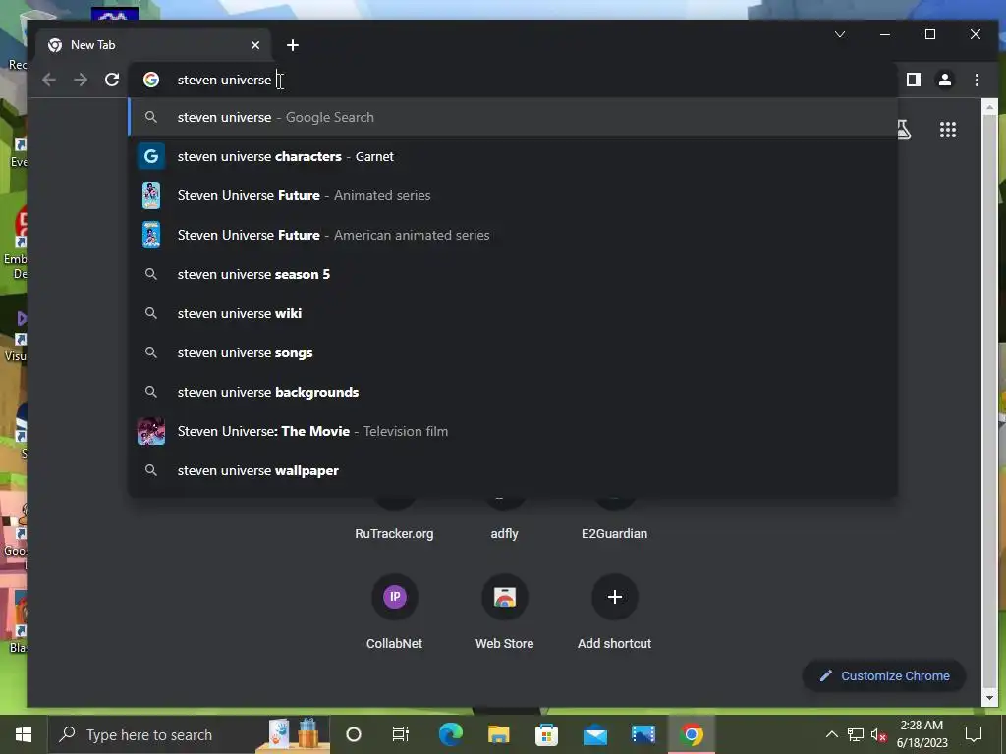
Task: Open the CollabNet shortcut icon
Action: point(395,597)
